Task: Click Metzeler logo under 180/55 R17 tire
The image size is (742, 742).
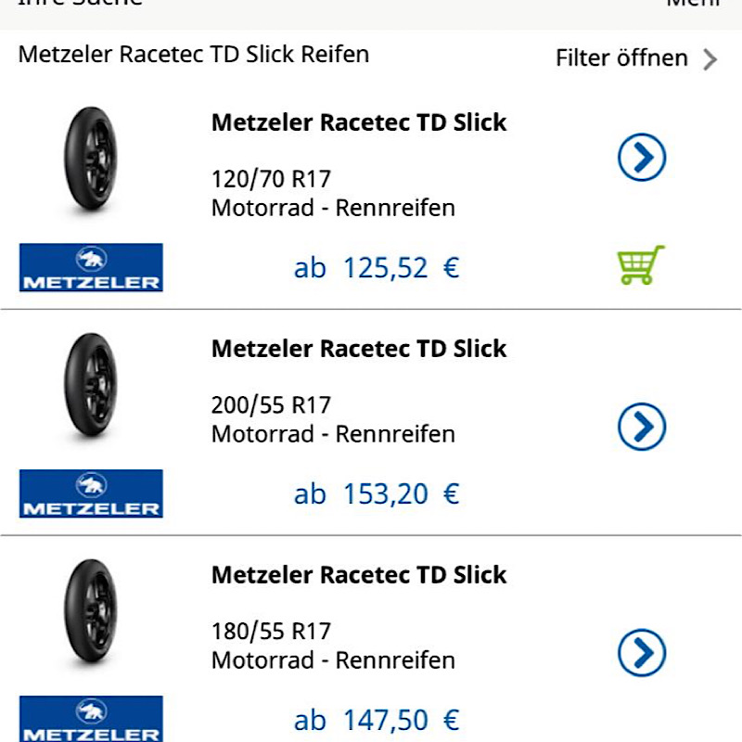Action: [x=91, y=720]
